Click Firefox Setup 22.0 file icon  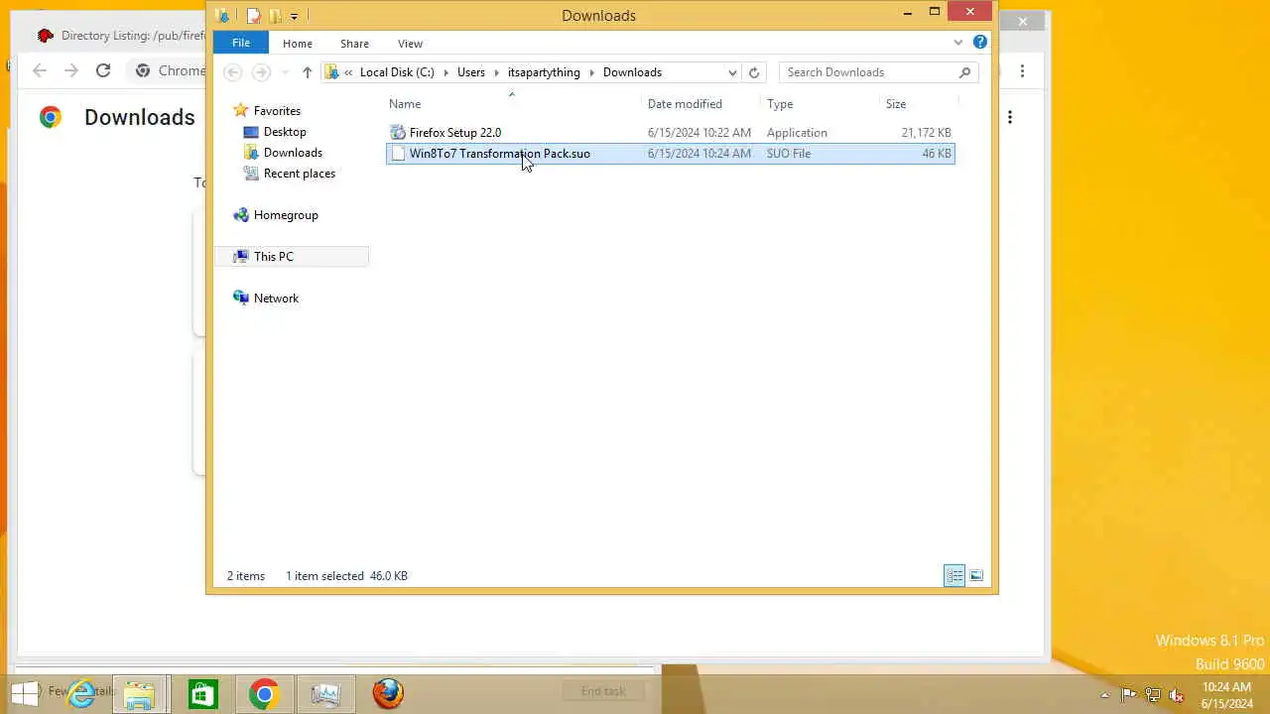pos(398,133)
